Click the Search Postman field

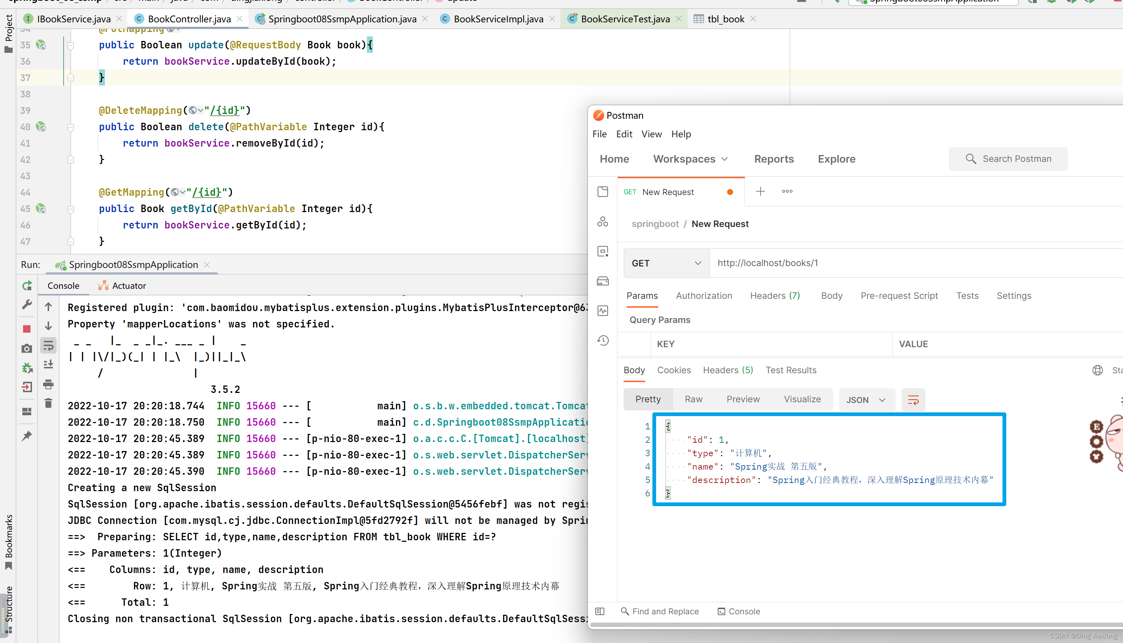(x=1008, y=159)
